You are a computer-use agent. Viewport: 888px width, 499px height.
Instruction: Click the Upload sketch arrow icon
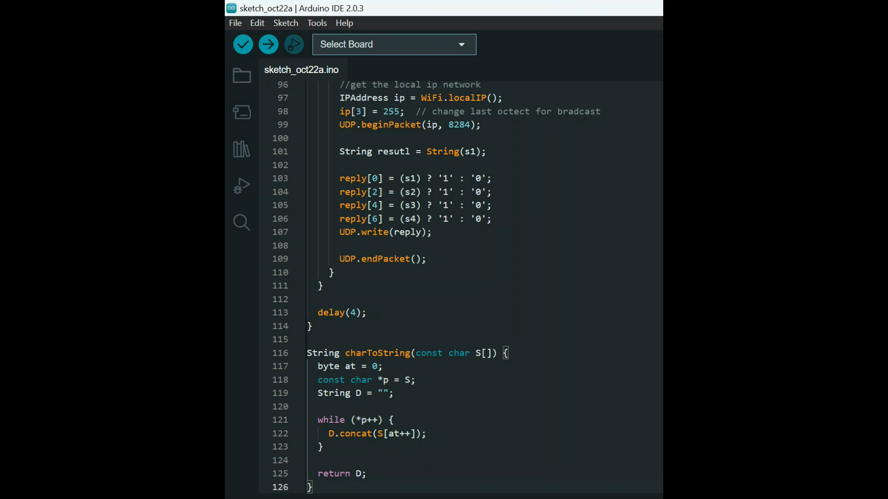[268, 44]
